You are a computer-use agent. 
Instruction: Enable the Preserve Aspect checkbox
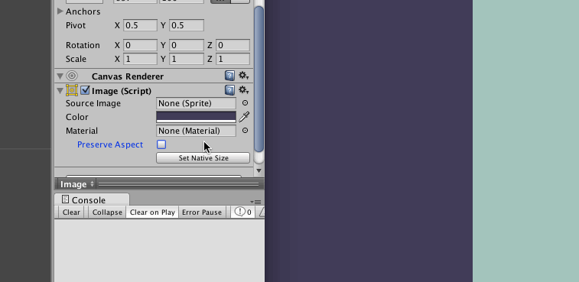[x=161, y=144]
